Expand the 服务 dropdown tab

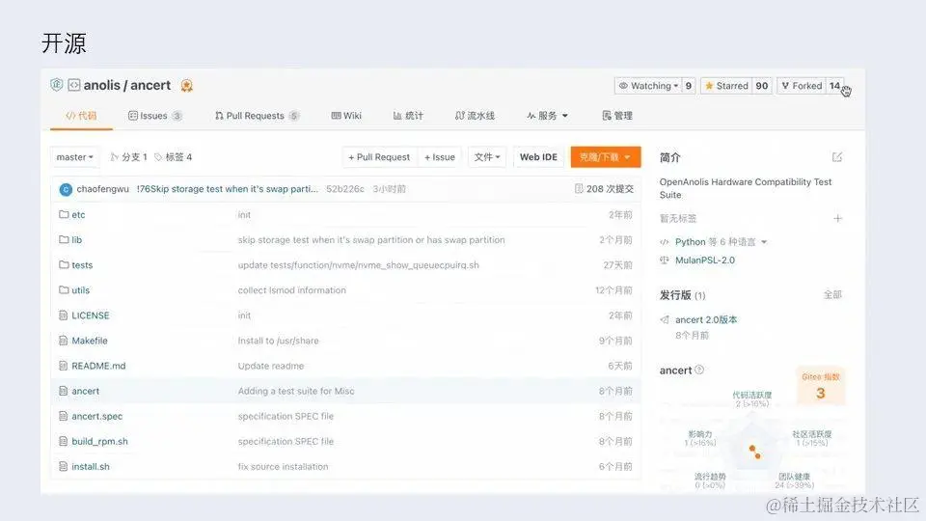pyautogui.click(x=548, y=116)
